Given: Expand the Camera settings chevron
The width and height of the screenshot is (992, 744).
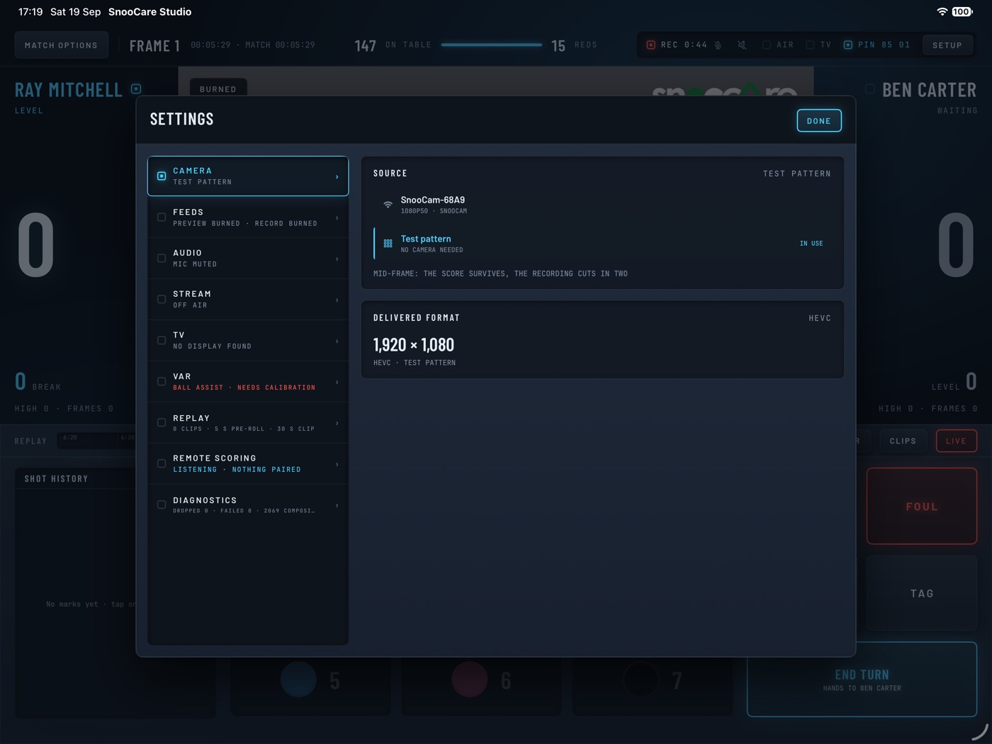Looking at the screenshot, I should pyautogui.click(x=337, y=176).
